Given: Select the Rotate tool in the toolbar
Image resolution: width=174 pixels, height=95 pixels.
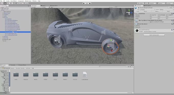Looking at the screenshot, I should click(x=8, y=3).
